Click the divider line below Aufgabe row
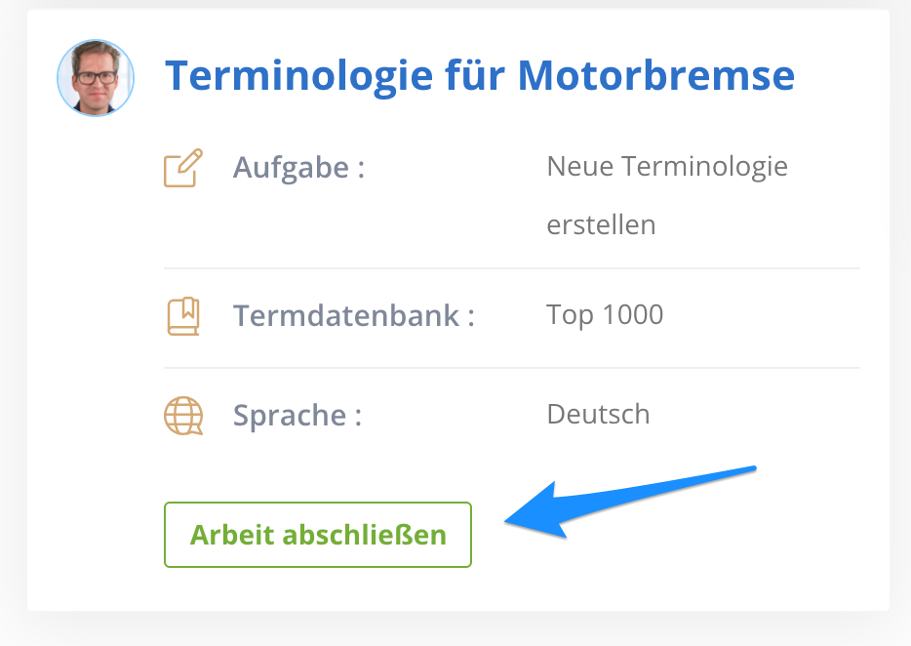 point(512,268)
